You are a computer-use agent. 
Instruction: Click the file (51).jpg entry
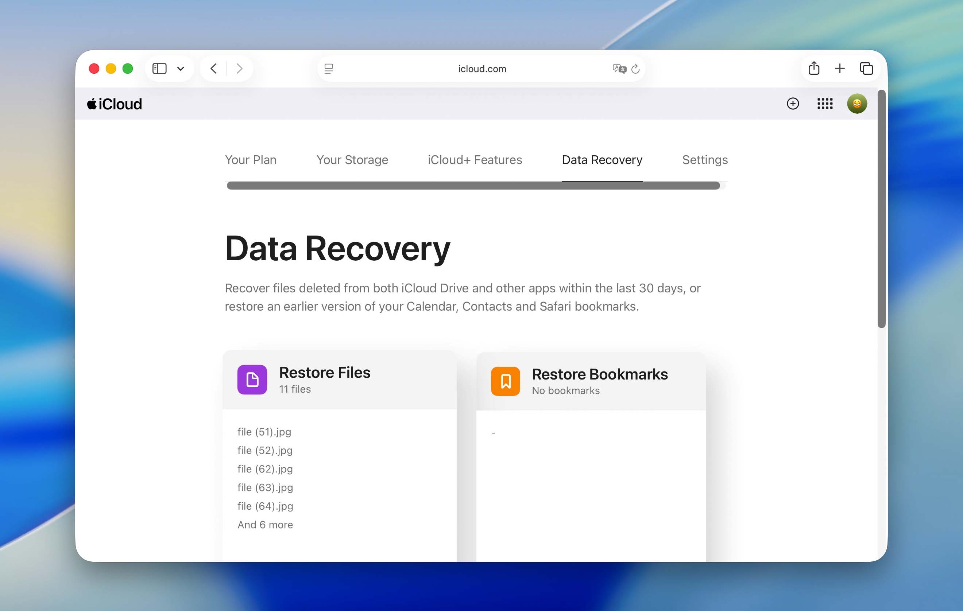point(264,432)
